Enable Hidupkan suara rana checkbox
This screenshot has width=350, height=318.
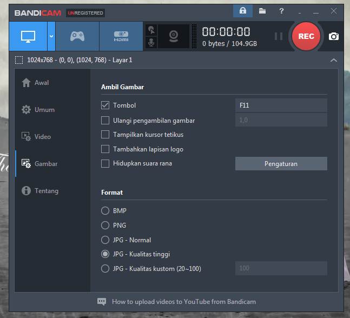point(105,163)
